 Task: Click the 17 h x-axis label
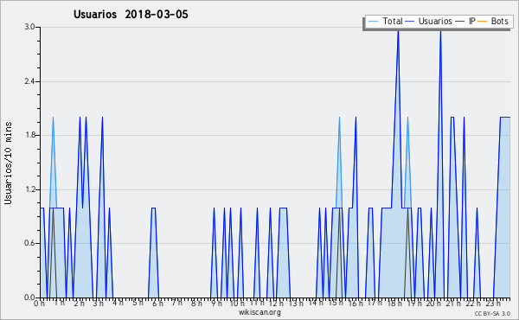375,303
